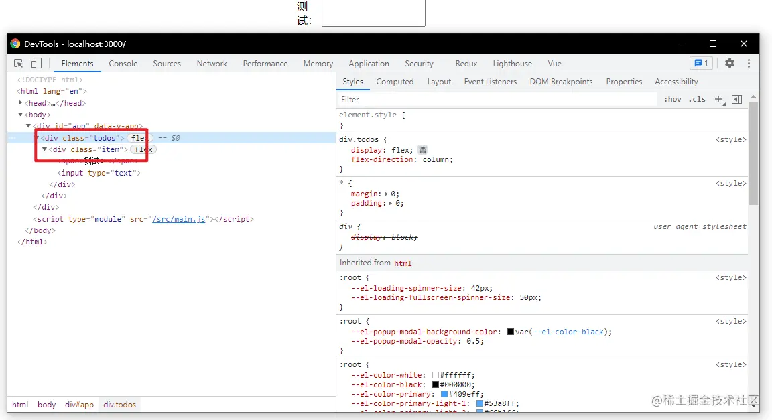
Task: Toggle element state with :hov button
Action: (x=673, y=99)
